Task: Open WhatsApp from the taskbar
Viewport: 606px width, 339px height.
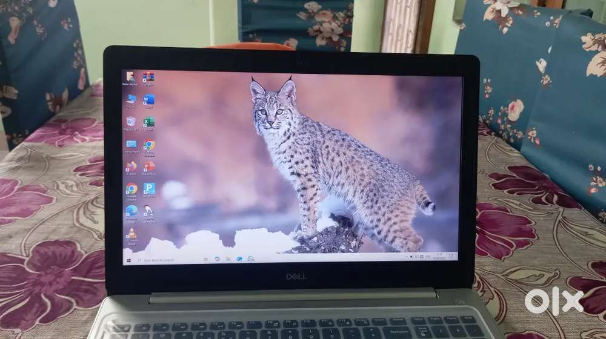Action: 251,258
